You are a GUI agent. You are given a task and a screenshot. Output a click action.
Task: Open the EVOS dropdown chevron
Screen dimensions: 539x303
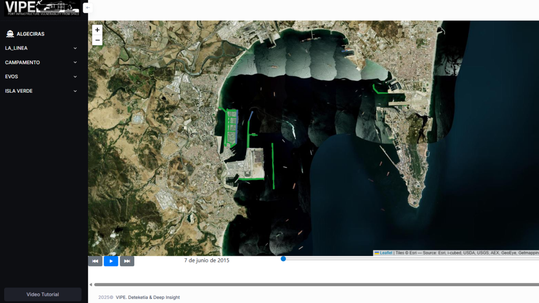75,77
